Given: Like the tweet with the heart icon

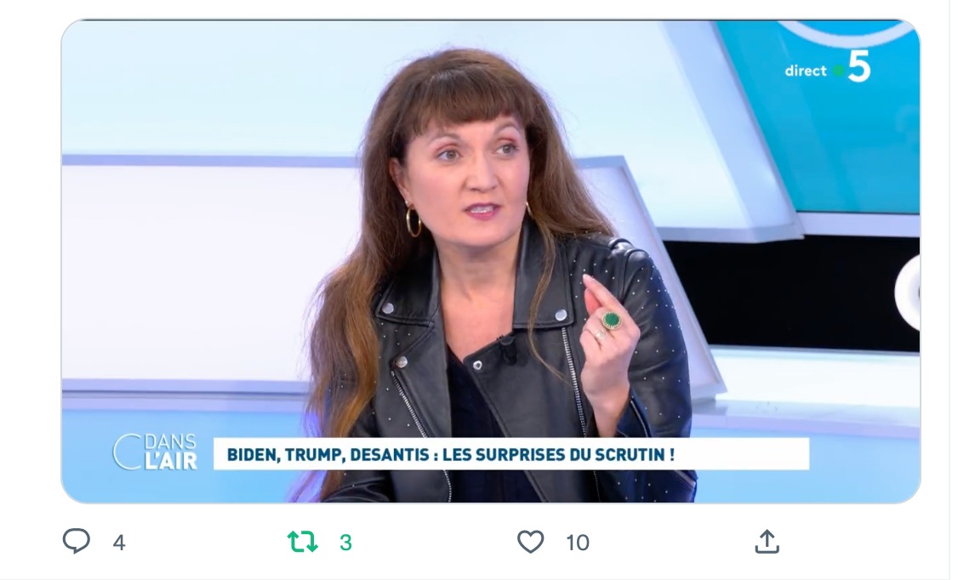Looking at the screenshot, I should point(530,542).
